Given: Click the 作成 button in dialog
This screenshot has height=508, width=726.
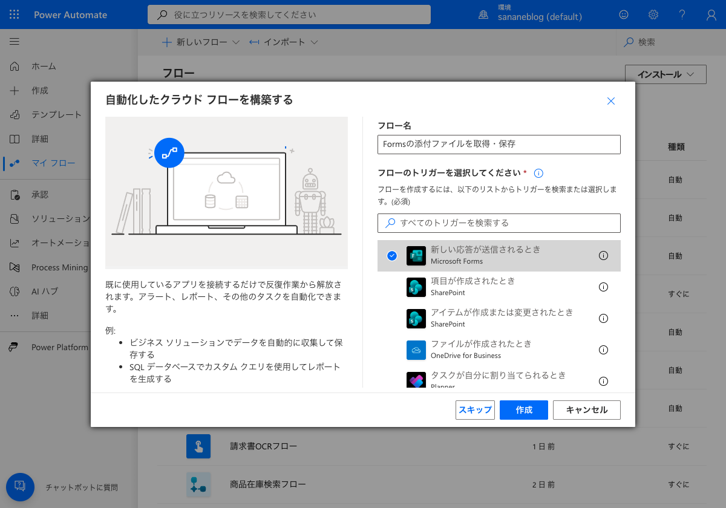Looking at the screenshot, I should [524, 410].
